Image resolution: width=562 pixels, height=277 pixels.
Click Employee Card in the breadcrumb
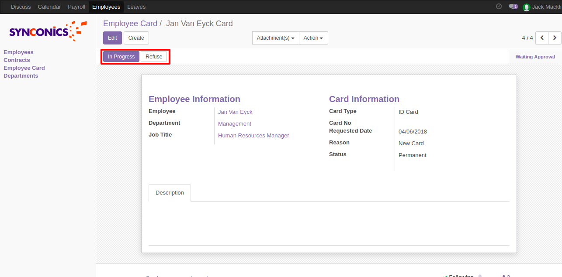click(130, 24)
